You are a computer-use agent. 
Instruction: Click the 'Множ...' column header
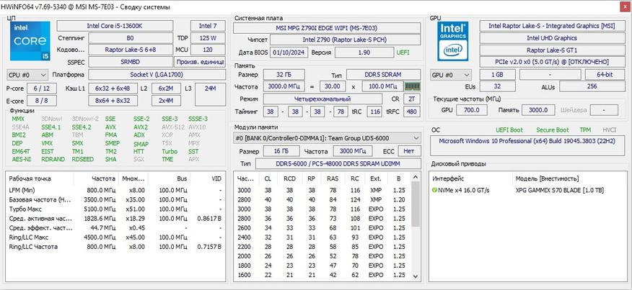[x=132, y=178]
